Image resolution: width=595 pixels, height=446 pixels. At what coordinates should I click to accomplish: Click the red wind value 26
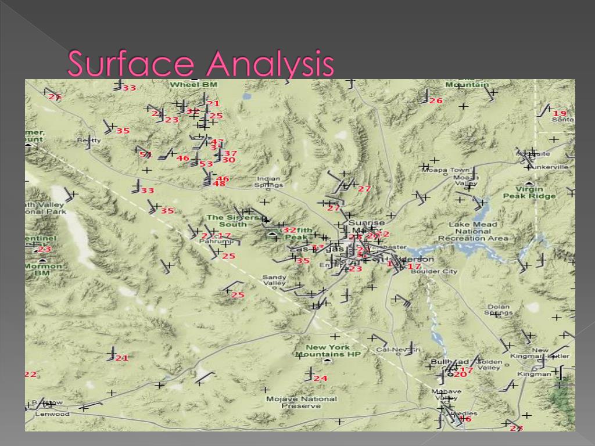pyautogui.click(x=436, y=101)
